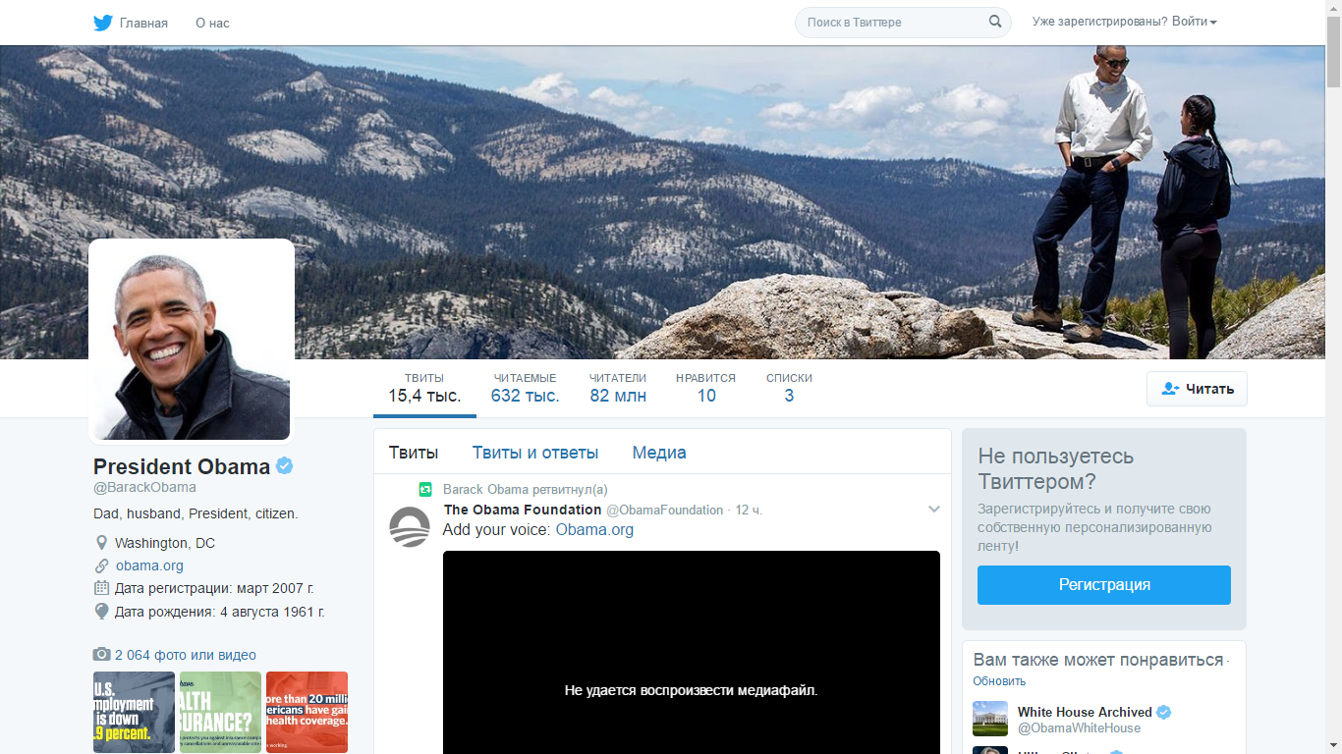Open President Obama's profile photo
1342x754 pixels.
(192, 341)
